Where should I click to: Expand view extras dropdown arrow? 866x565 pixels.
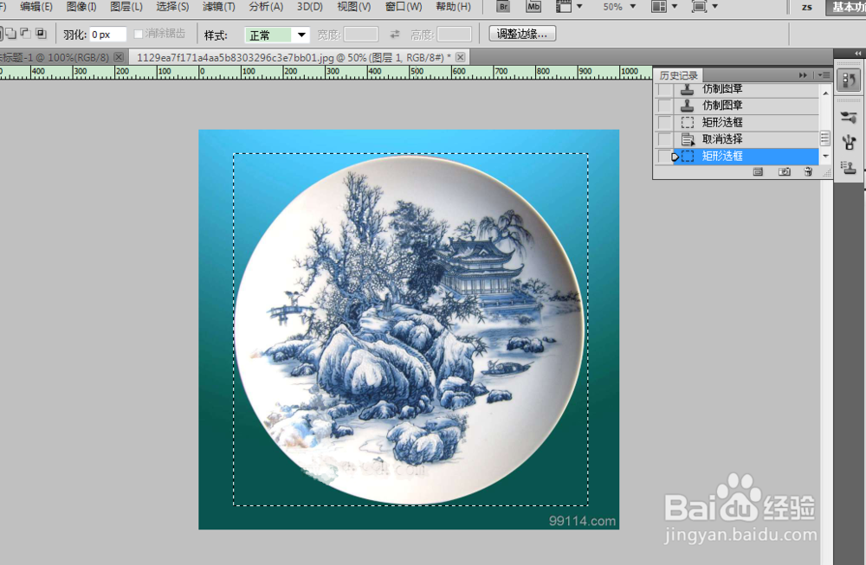click(579, 7)
